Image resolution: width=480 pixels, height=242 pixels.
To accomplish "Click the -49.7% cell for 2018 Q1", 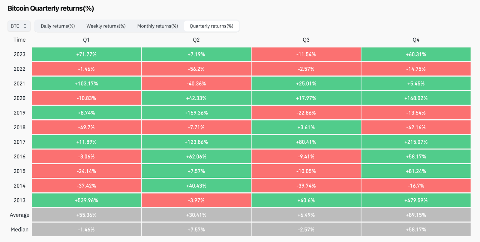I will click(86, 127).
